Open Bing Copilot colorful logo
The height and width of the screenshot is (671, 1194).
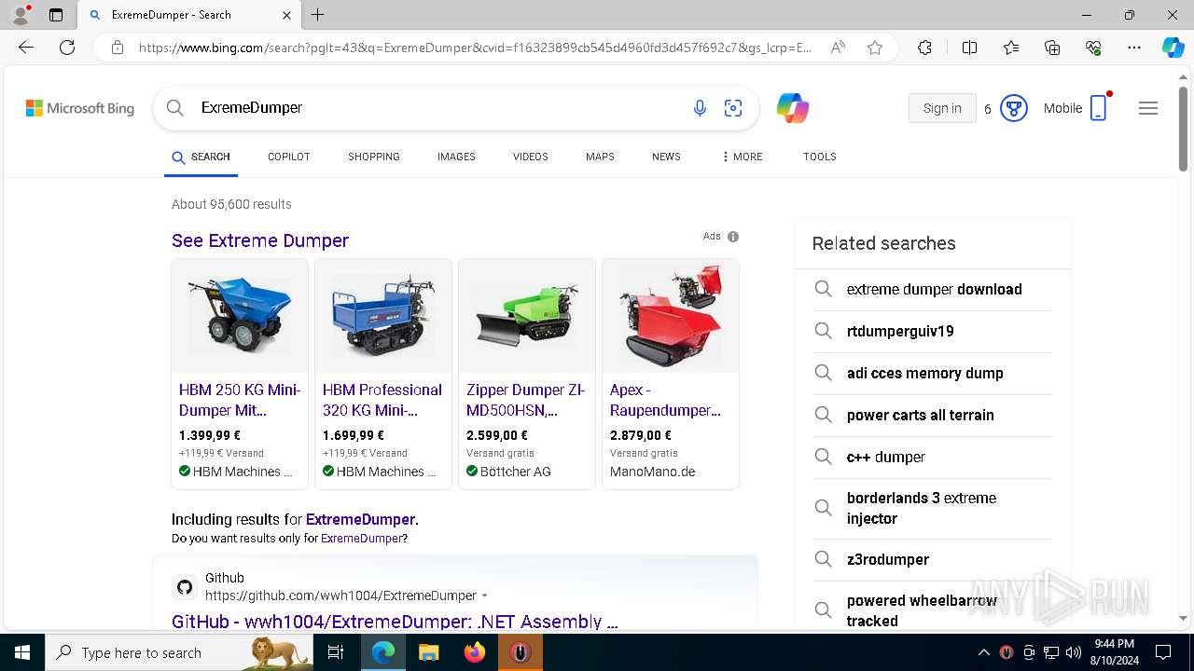pyautogui.click(x=793, y=108)
